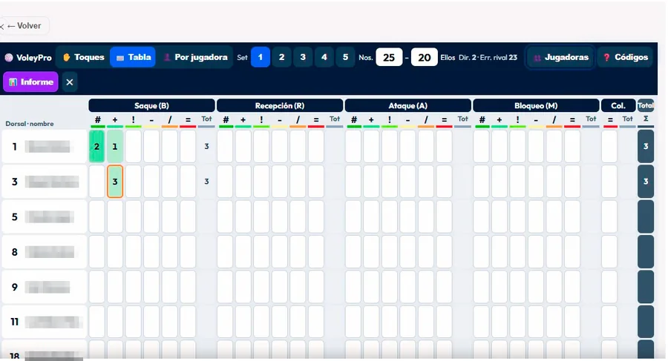
Task: Click the Dorsal · nombre column label
Action: click(x=30, y=124)
